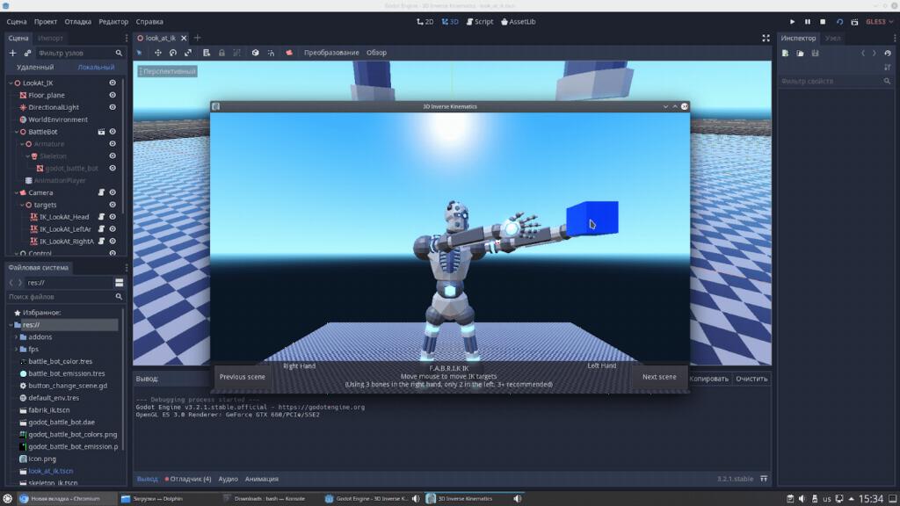Add a new node with the plus icon
This screenshot has height=506, width=900.
pos(12,53)
